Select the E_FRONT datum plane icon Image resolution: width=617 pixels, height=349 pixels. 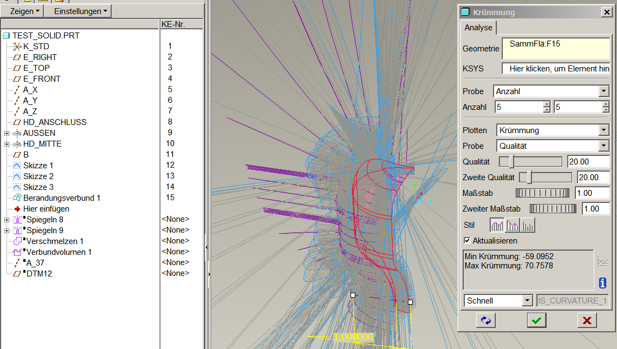click(17, 79)
